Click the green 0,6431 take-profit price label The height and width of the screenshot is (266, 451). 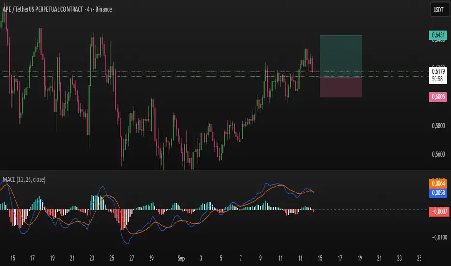437,35
